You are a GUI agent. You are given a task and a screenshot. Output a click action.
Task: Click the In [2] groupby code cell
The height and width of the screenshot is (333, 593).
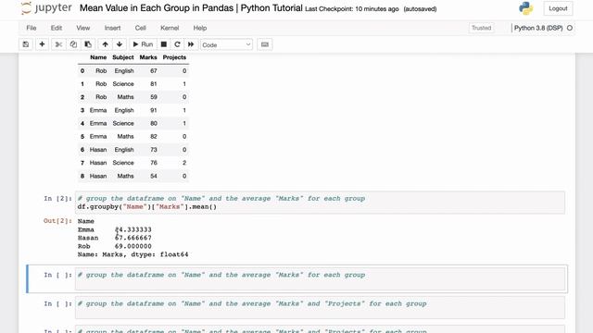(320, 203)
